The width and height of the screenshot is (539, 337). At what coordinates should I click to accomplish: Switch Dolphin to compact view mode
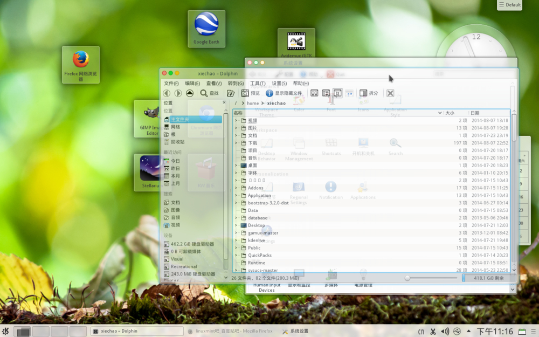pyautogui.click(x=326, y=93)
